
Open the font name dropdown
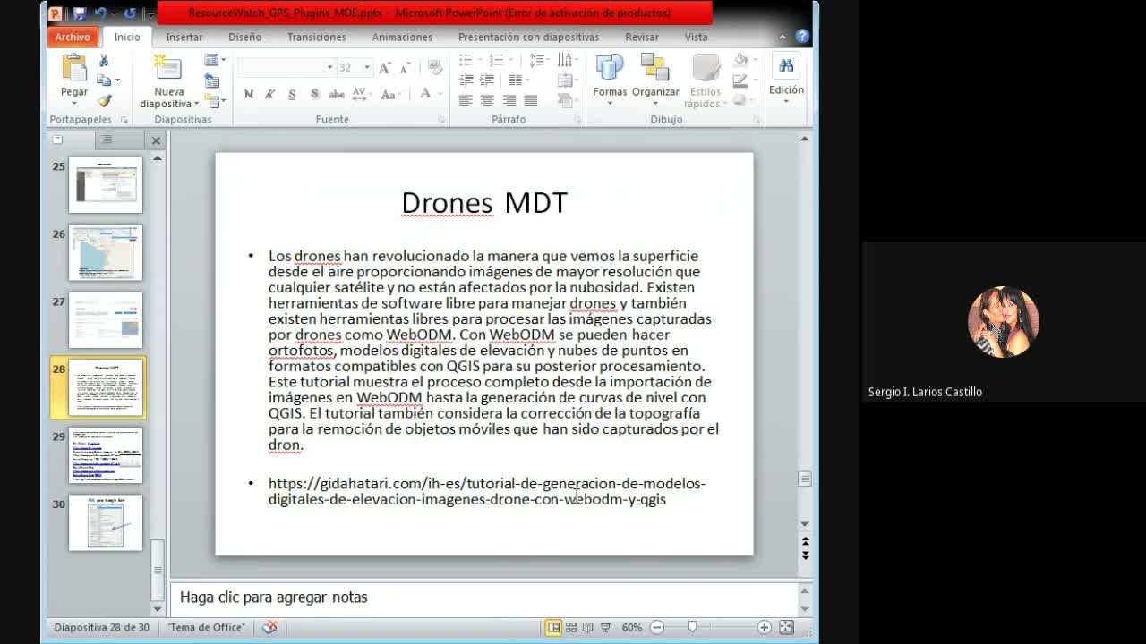(329, 68)
